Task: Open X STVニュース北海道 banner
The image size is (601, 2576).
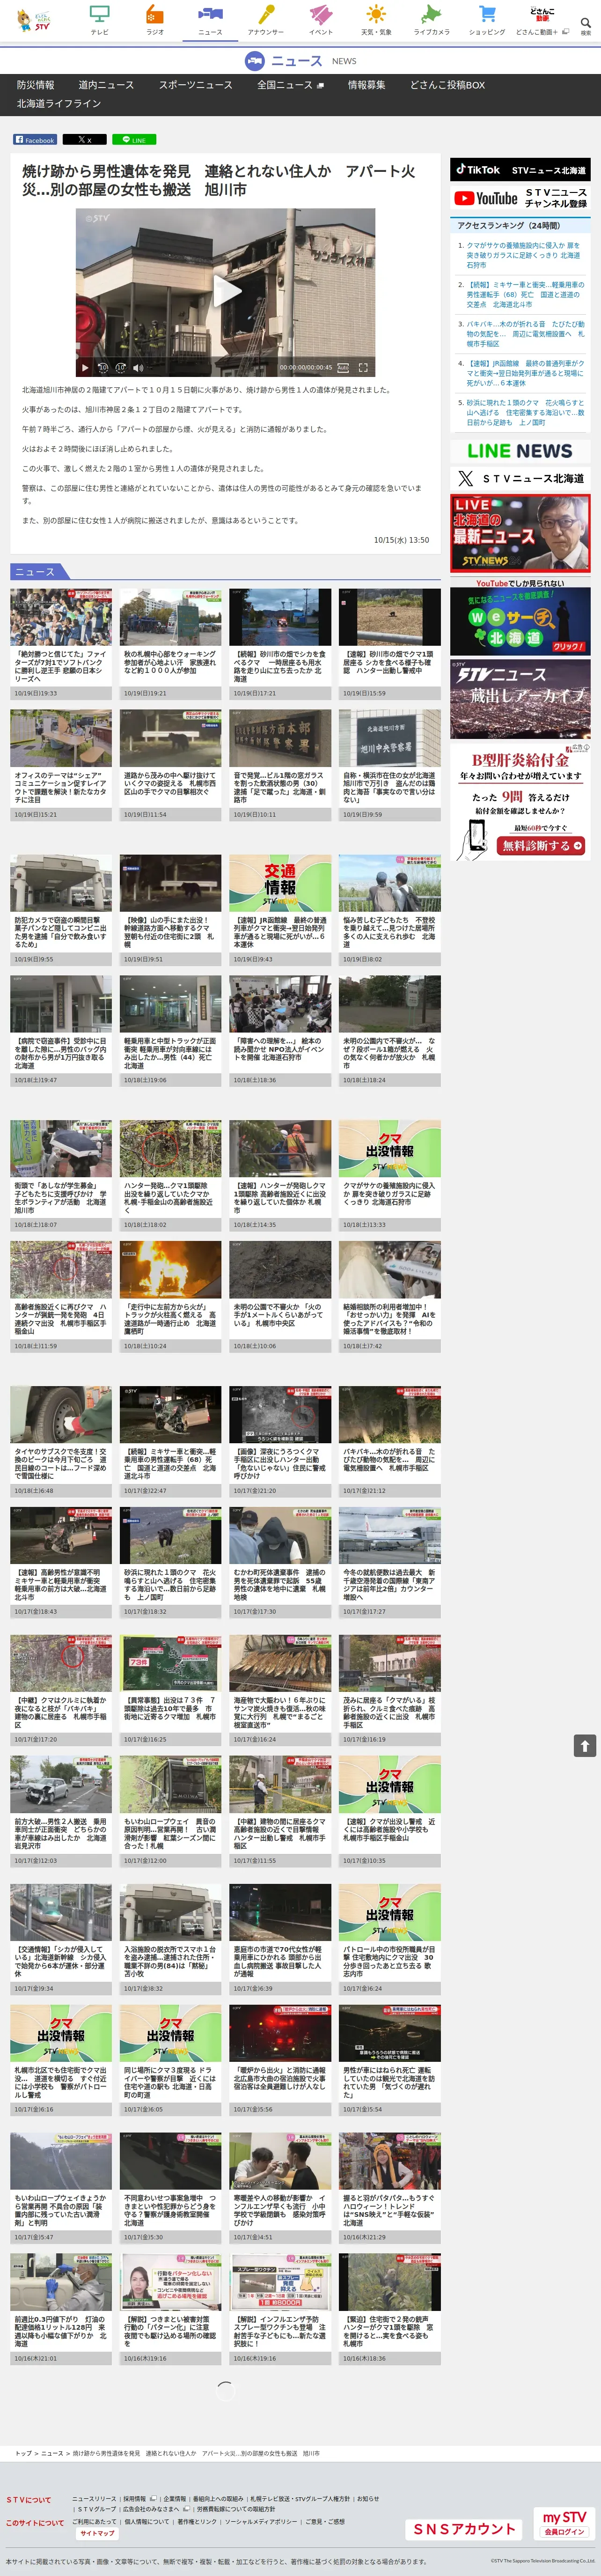Action: [520, 479]
